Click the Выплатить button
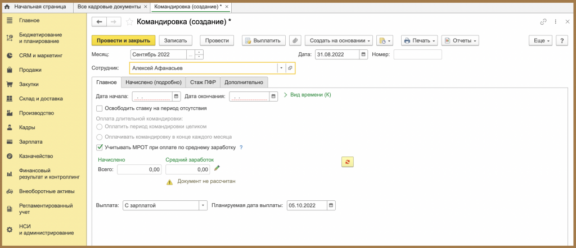The height and width of the screenshot is (248, 576). tap(264, 40)
